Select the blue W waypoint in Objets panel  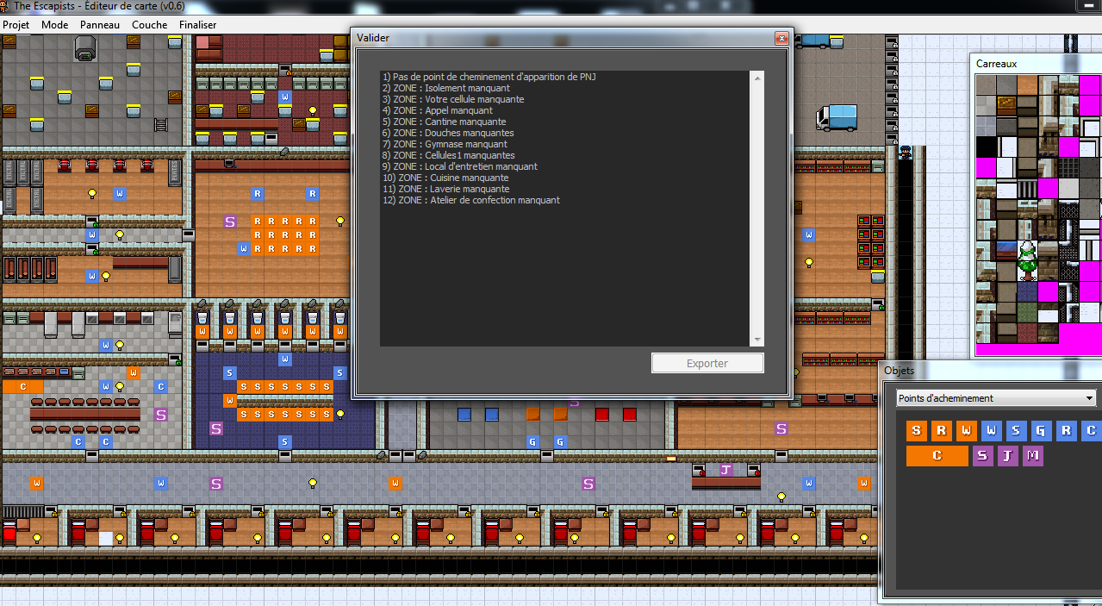click(991, 430)
